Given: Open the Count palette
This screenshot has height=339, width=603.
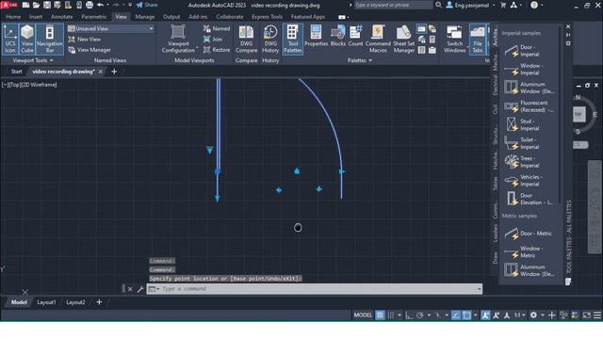Looking at the screenshot, I should coord(356,36).
